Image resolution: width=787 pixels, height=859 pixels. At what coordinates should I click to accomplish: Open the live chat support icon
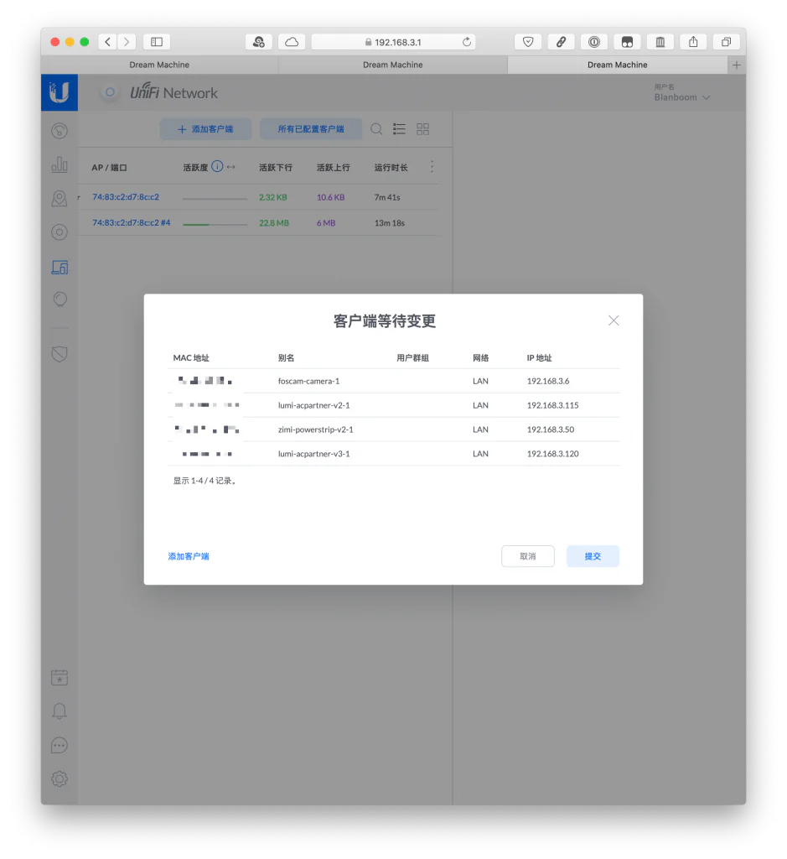(x=60, y=746)
